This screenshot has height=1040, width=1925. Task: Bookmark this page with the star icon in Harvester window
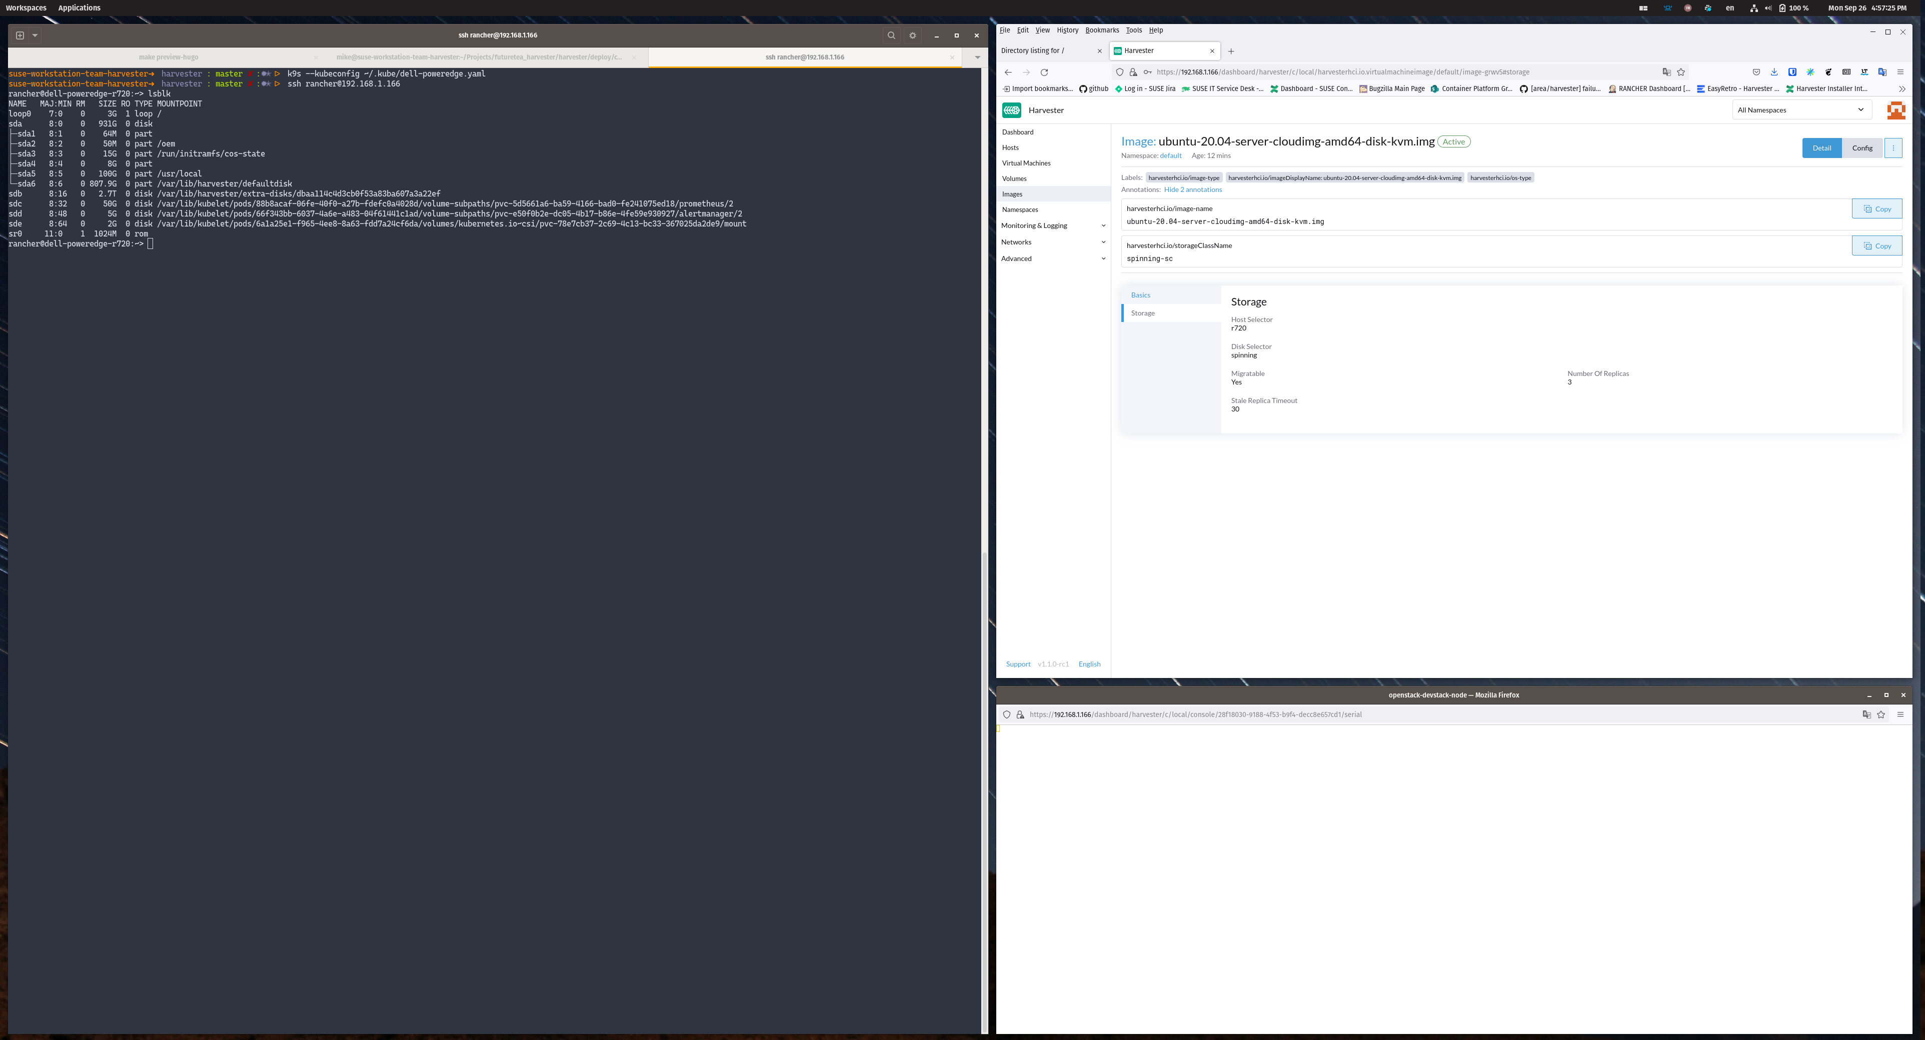pyautogui.click(x=1680, y=72)
